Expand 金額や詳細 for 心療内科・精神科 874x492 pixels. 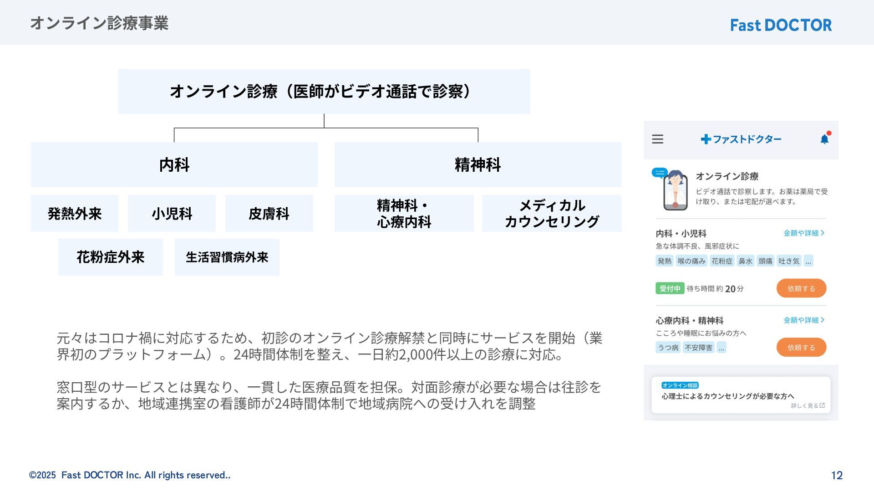click(x=803, y=320)
